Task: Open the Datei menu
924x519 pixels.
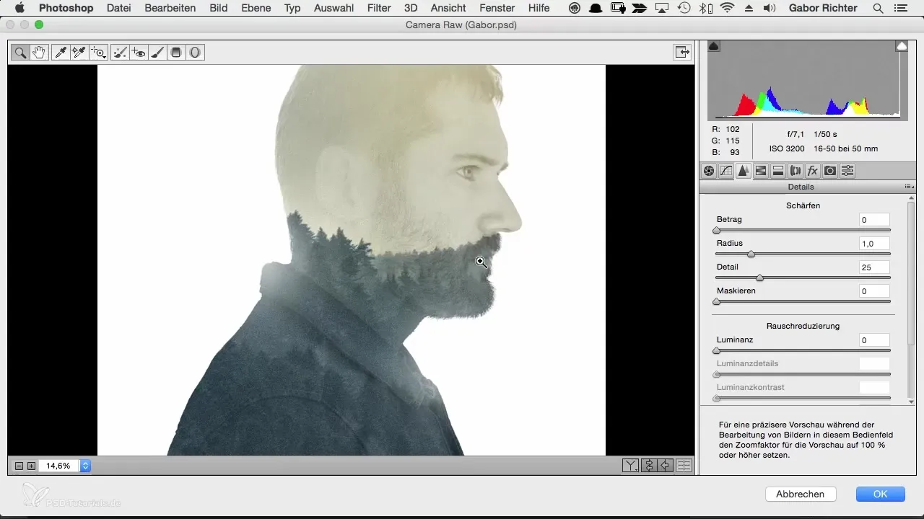Action: 119,9
